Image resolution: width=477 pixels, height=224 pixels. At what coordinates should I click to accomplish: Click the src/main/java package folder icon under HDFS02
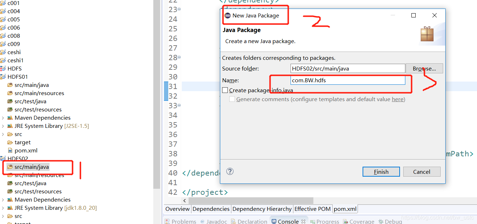click(x=10, y=167)
